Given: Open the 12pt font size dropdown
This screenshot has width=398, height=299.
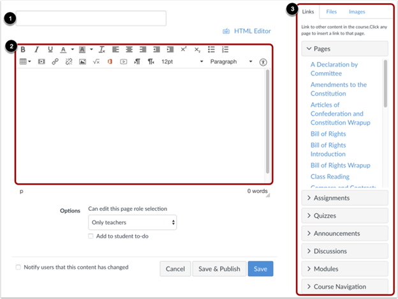Looking at the screenshot, I should click(182, 61).
